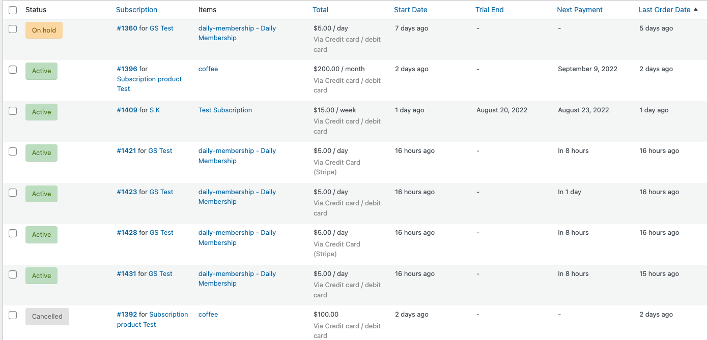Screen dimensions: 707x340
Task: View the coffee product for subscription #1396
Action: [x=208, y=69]
